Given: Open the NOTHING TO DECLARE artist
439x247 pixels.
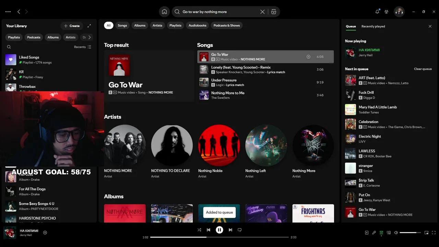Looking at the screenshot, I should pyautogui.click(x=172, y=152).
